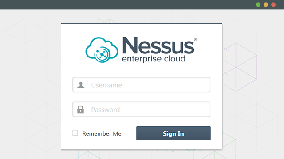Click the registered trademark symbol beside Nessus
This screenshot has height=159, width=284.
click(x=196, y=39)
